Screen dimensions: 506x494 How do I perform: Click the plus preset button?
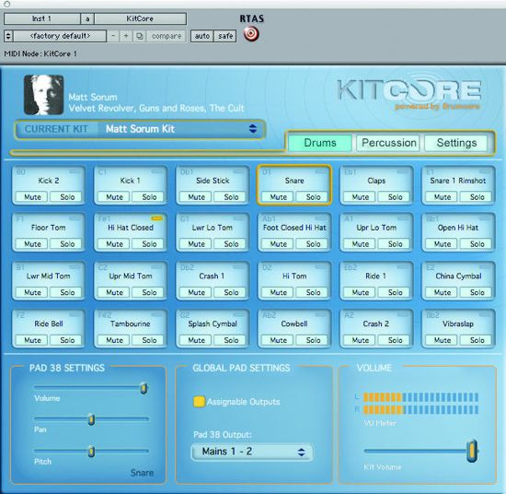pos(126,36)
